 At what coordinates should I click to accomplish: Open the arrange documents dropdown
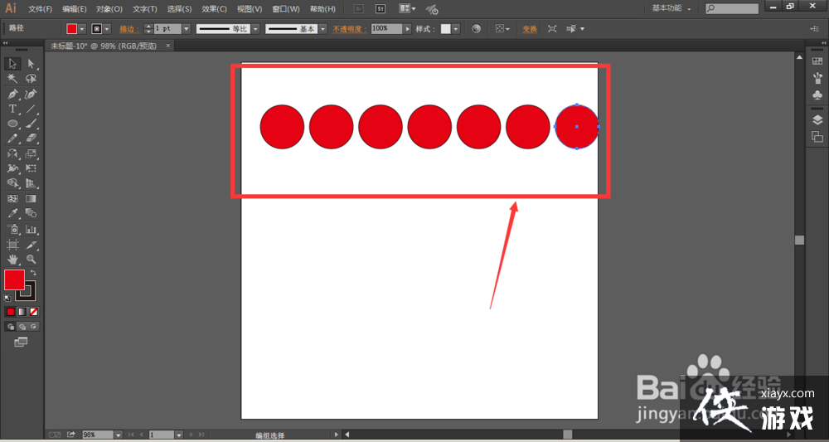point(407,9)
